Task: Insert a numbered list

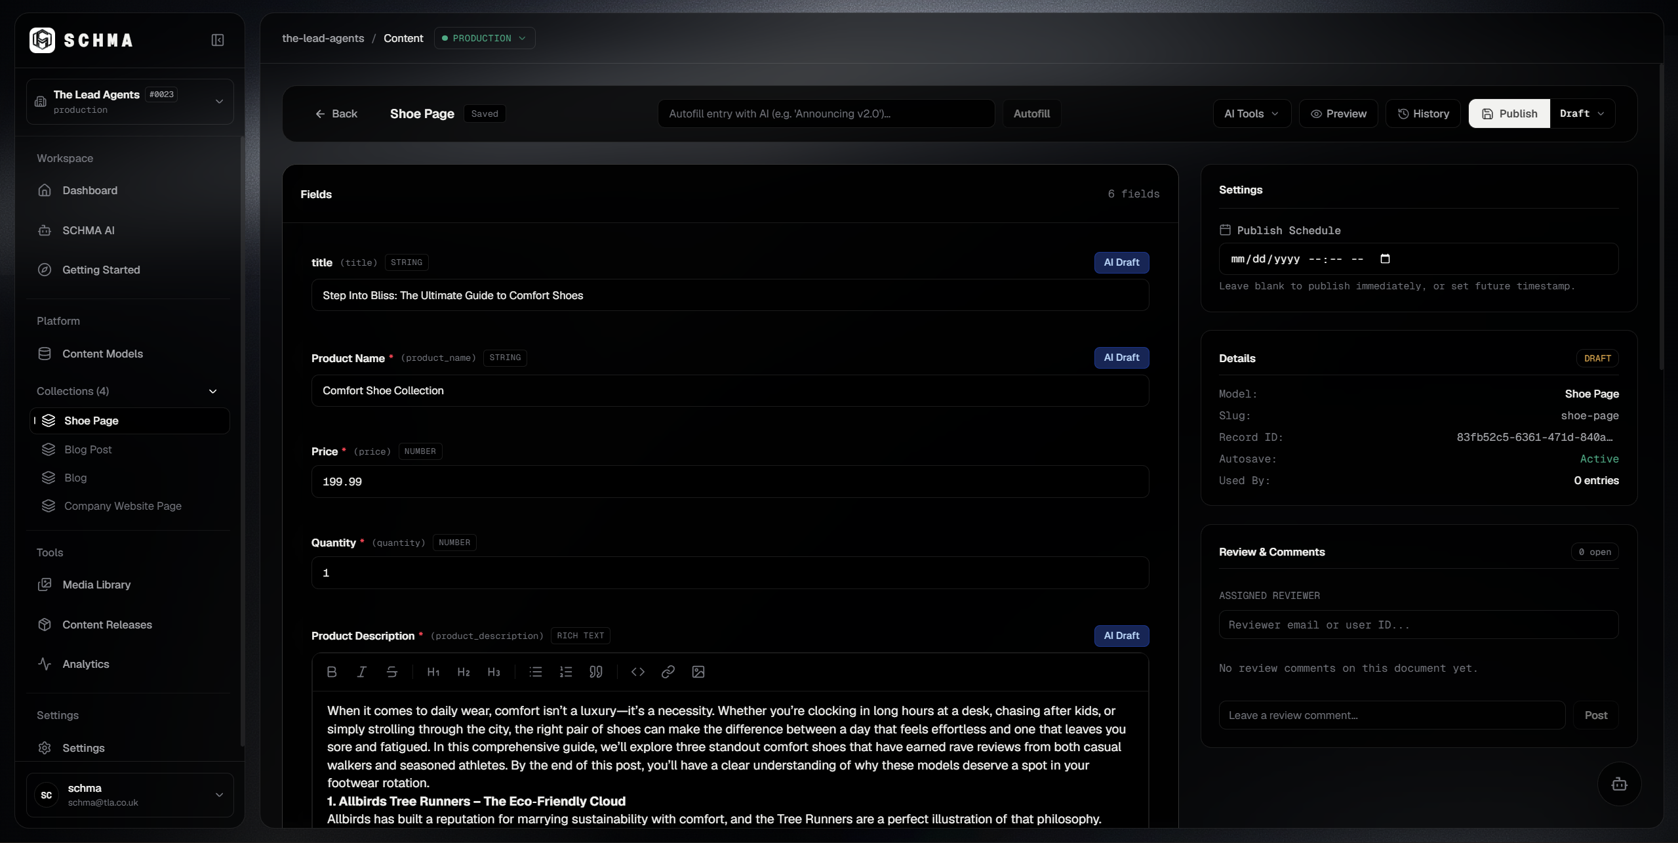Action: (x=566, y=672)
